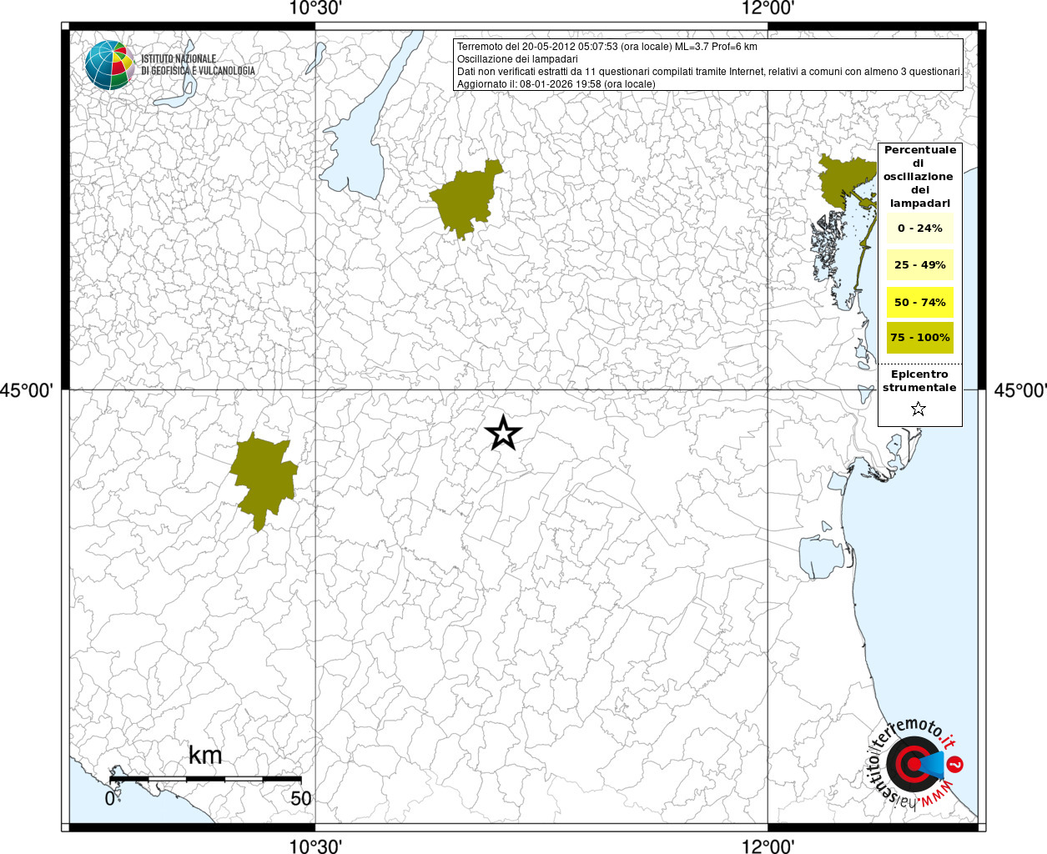This screenshot has width=1047, height=854.
Task: Click the scale bar '0' value
Action: pos(110,798)
